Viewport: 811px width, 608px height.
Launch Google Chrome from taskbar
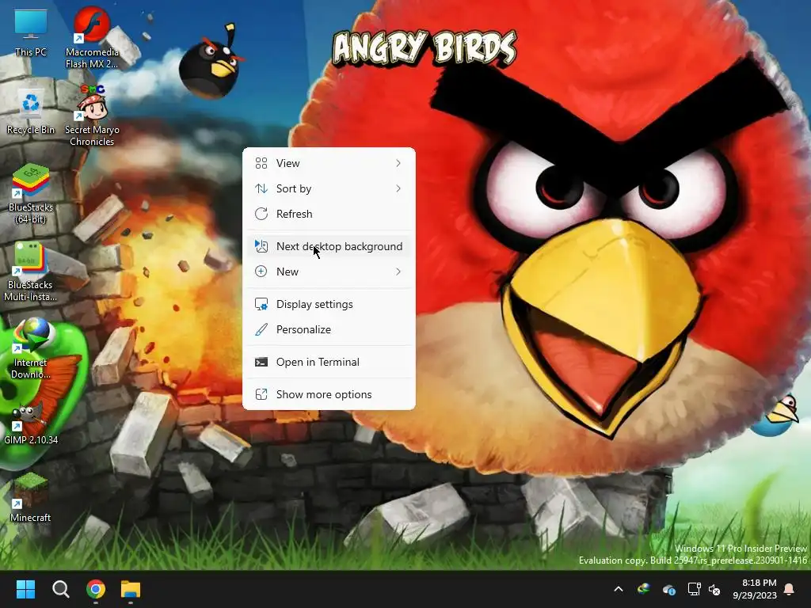point(96,589)
